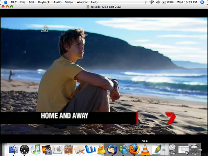Launch iPhoto from the Dock
This screenshot has width=208, height=156.
tap(47, 149)
